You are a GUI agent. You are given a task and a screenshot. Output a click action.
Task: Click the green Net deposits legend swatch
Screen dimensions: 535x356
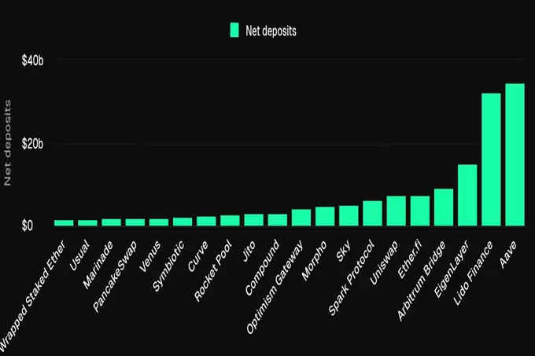tap(234, 30)
